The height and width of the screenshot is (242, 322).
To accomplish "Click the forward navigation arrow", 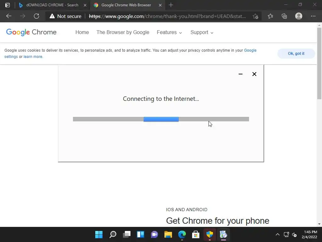I will (23, 16).
